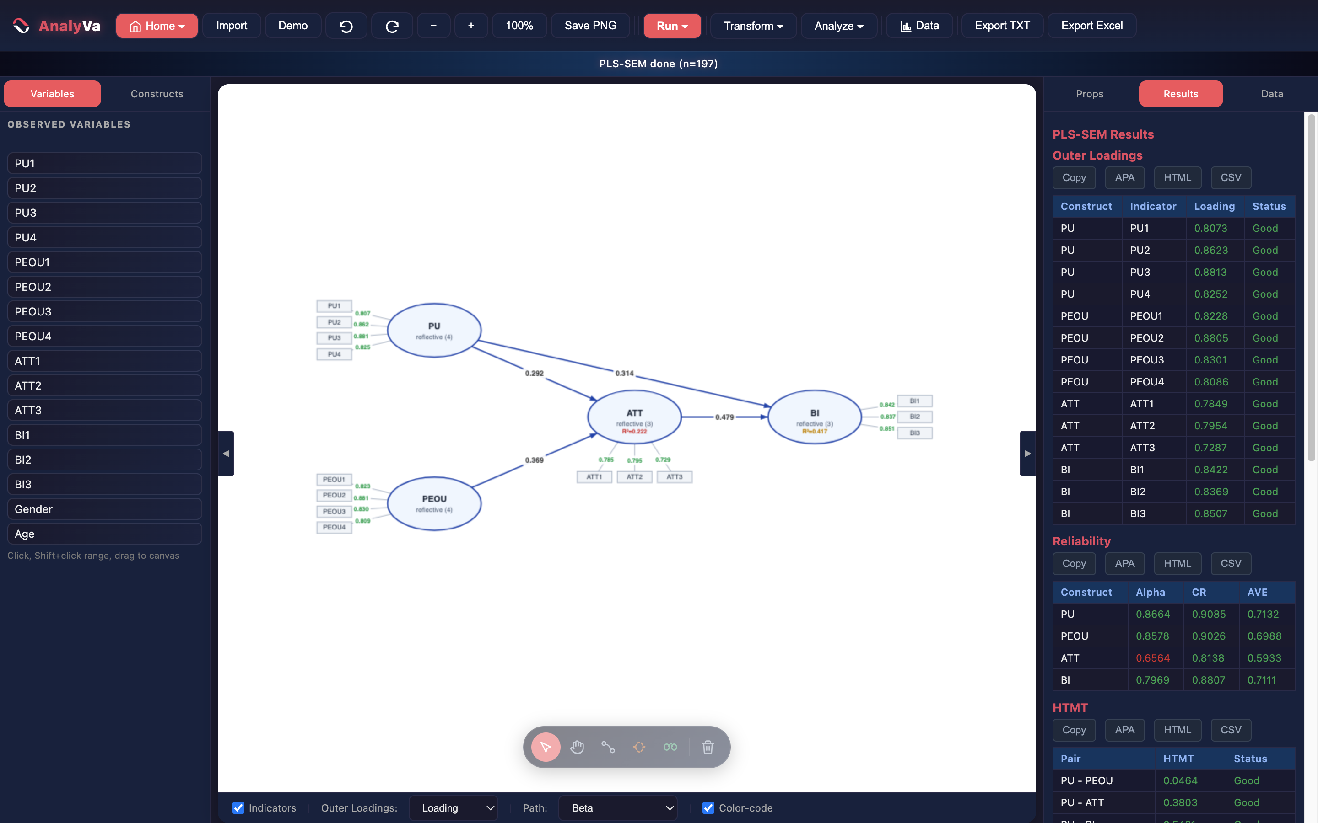This screenshot has height=823, width=1318.
Task: Click the green double-circle tool
Action: pyautogui.click(x=670, y=747)
